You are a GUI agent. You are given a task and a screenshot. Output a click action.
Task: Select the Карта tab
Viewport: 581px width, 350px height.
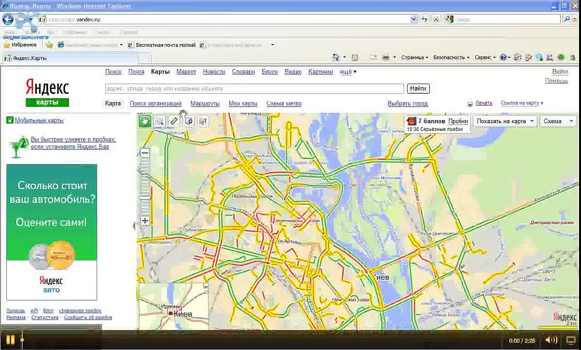(113, 104)
